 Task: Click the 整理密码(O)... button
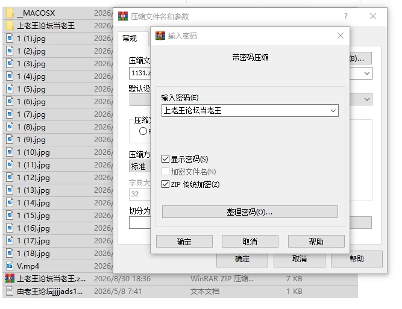pos(250,212)
